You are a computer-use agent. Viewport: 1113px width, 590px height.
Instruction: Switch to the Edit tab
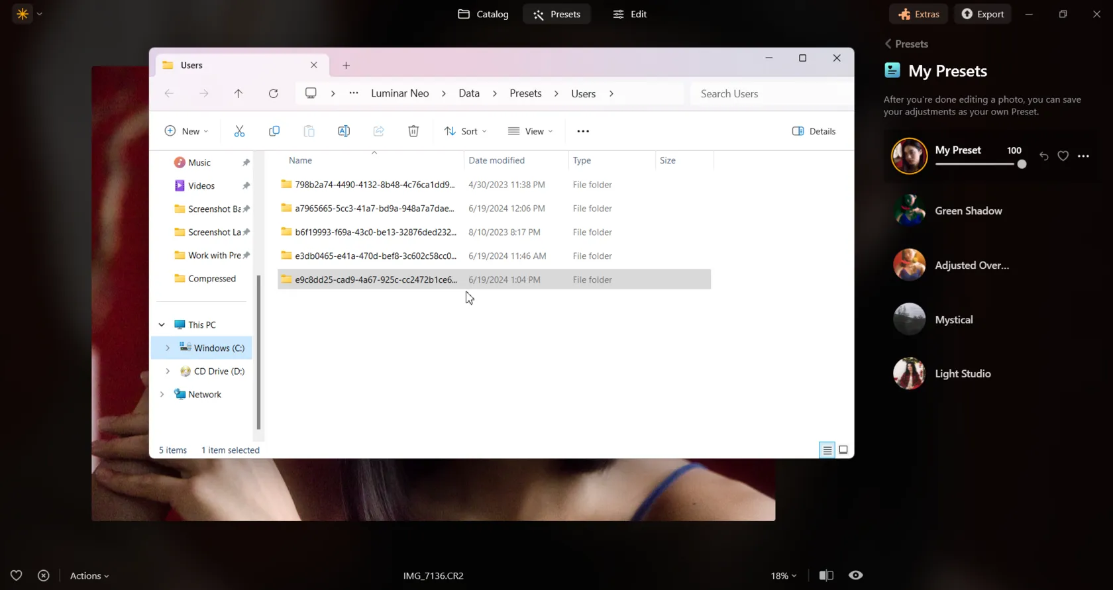pos(630,14)
